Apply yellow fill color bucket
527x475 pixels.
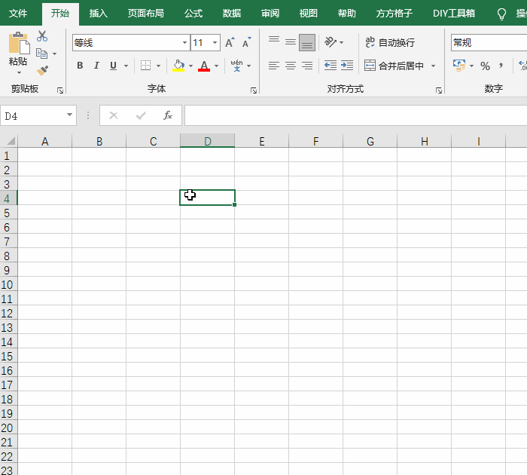[x=178, y=66]
